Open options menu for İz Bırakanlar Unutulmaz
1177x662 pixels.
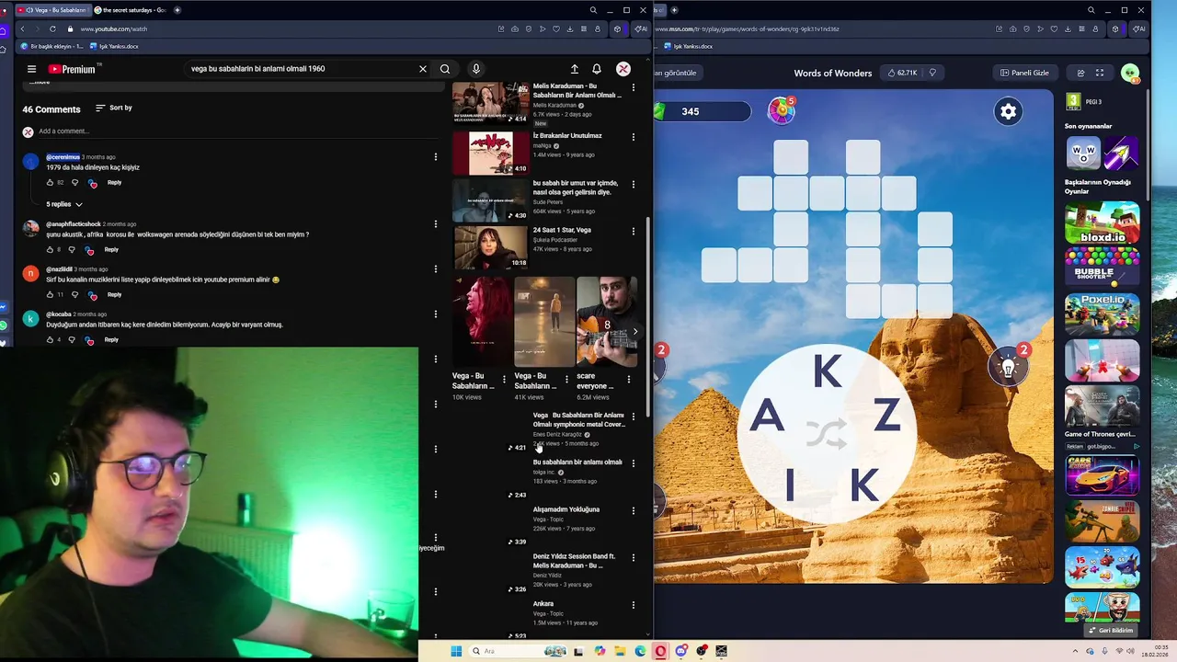pos(633,136)
